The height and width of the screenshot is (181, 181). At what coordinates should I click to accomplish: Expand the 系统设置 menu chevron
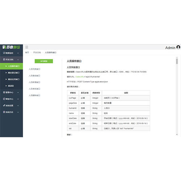pos(18,106)
